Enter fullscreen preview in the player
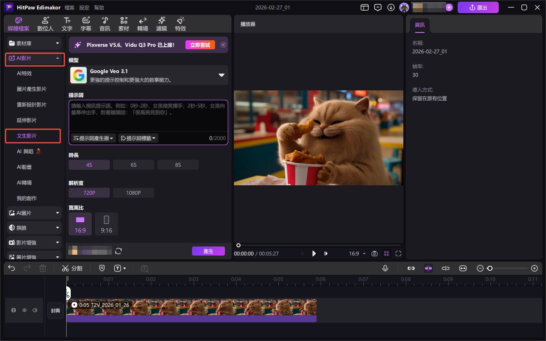This screenshot has width=546, height=341. pyautogui.click(x=398, y=253)
